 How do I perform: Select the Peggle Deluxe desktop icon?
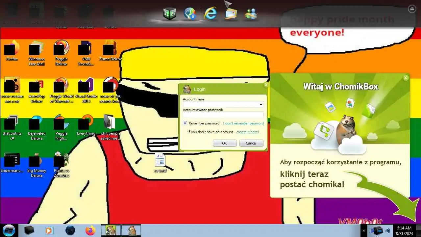[61, 53]
